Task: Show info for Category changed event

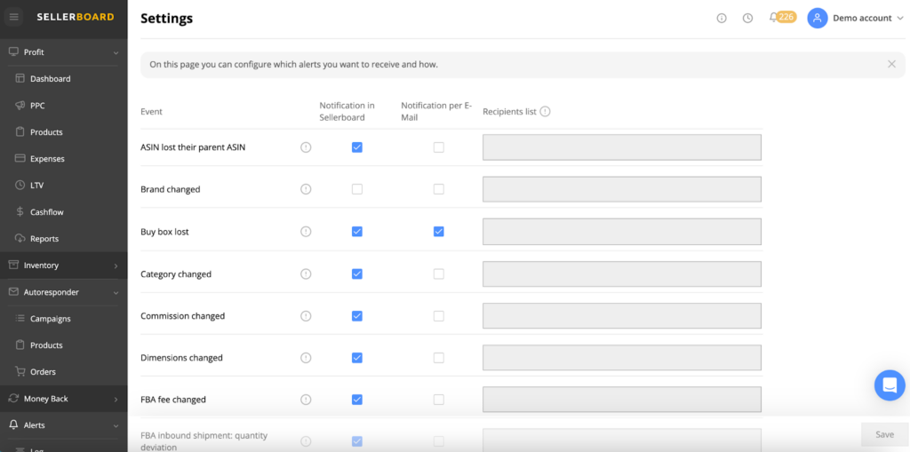Action: pos(306,274)
